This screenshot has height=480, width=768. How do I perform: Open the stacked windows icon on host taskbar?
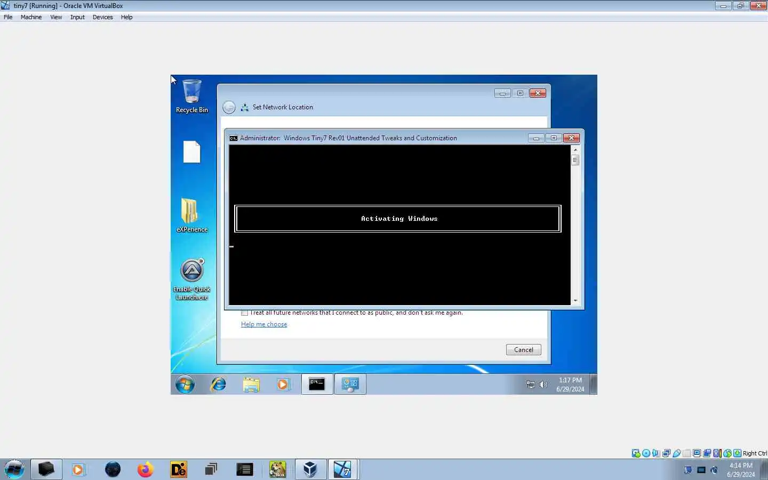tap(211, 469)
